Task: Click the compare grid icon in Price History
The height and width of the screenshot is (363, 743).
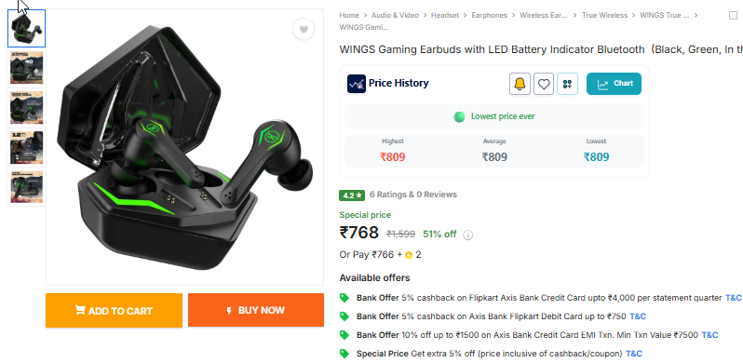Action: 567,84
